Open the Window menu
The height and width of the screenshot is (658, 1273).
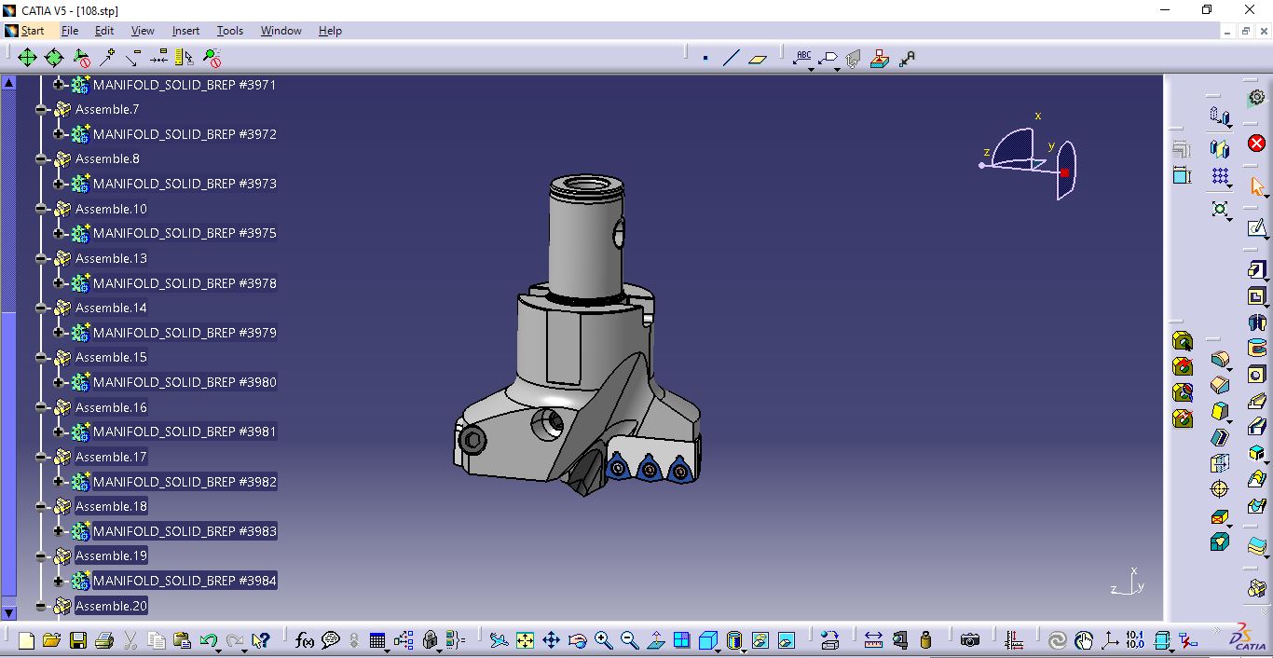(x=281, y=31)
